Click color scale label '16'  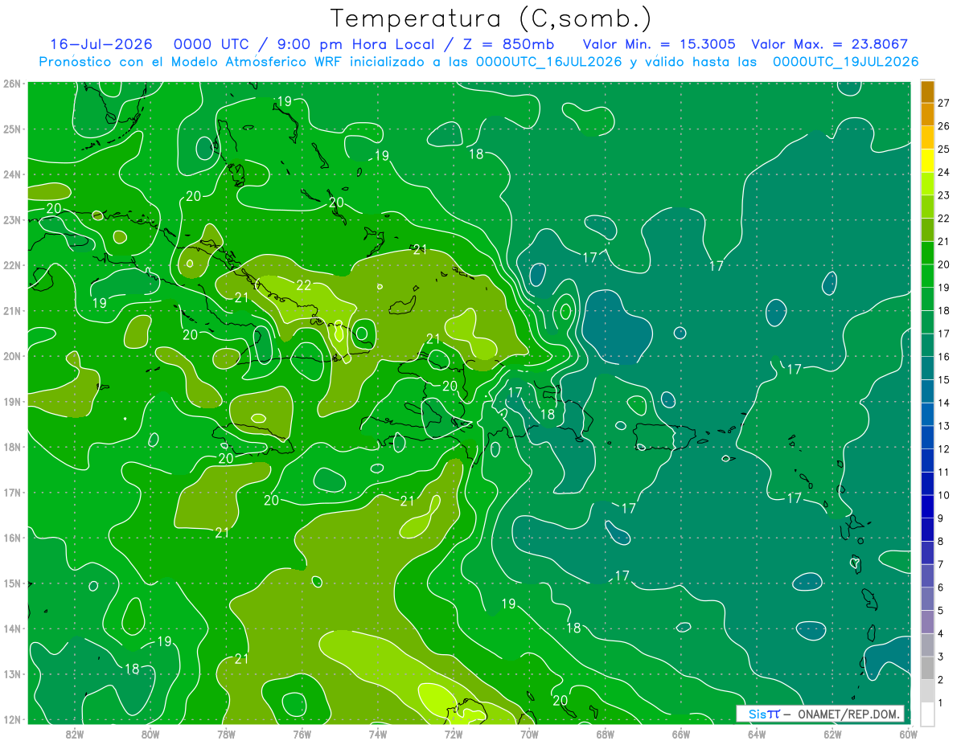(x=944, y=356)
